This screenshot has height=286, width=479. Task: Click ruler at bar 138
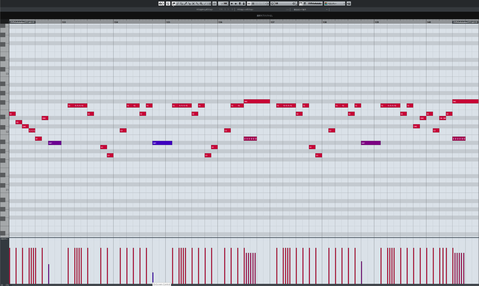click(325, 22)
